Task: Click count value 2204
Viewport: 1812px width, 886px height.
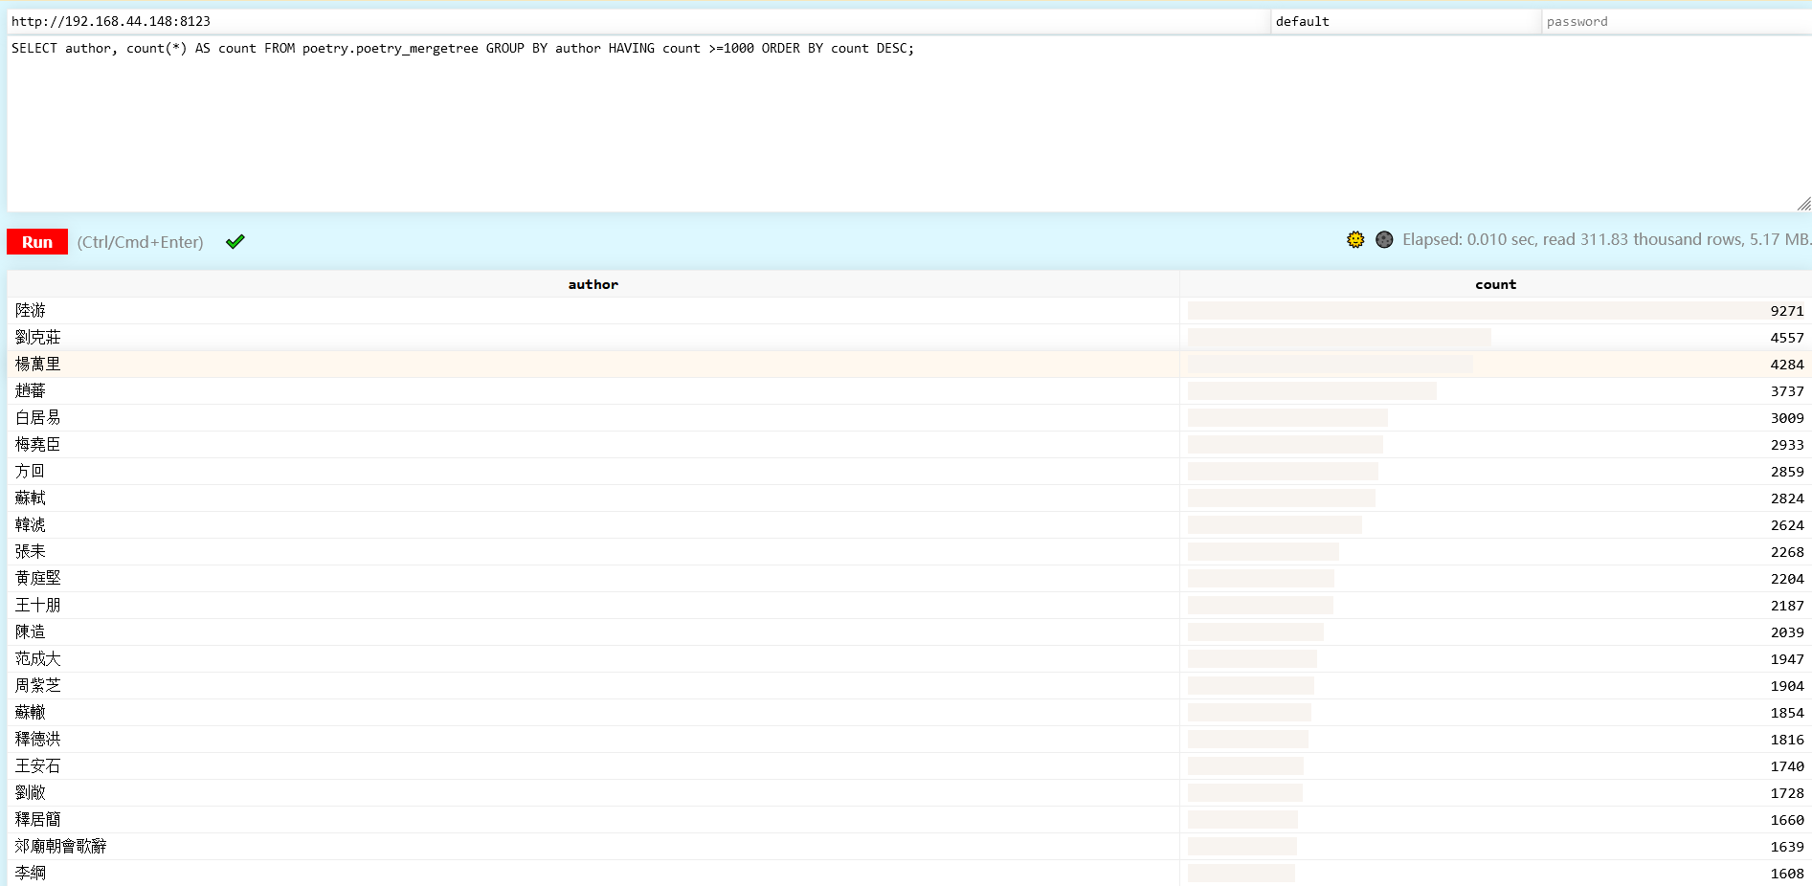Action: pos(1787,579)
